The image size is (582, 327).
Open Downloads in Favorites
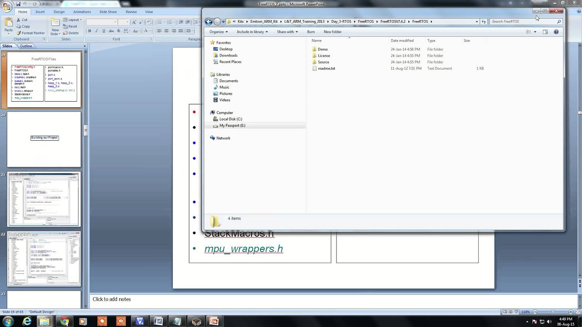point(228,55)
